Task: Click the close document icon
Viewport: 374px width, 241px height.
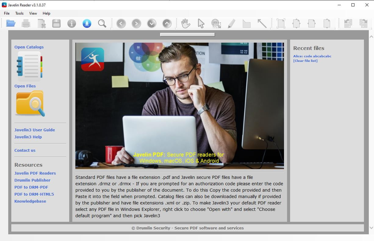Action: pyautogui.click(x=41, y=23)
